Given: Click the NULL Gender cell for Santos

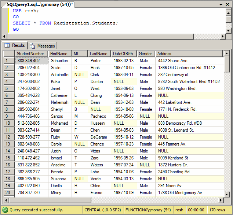Looking at the screenshot, I should pos(146,116).
